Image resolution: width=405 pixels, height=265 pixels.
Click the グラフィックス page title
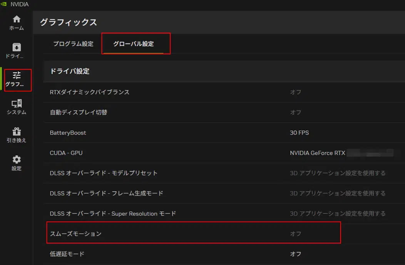pos(69,22)
